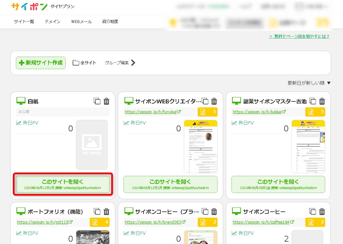
Task: Create a new site with 新規サイト作成
Action: click(x=41, y=63)
